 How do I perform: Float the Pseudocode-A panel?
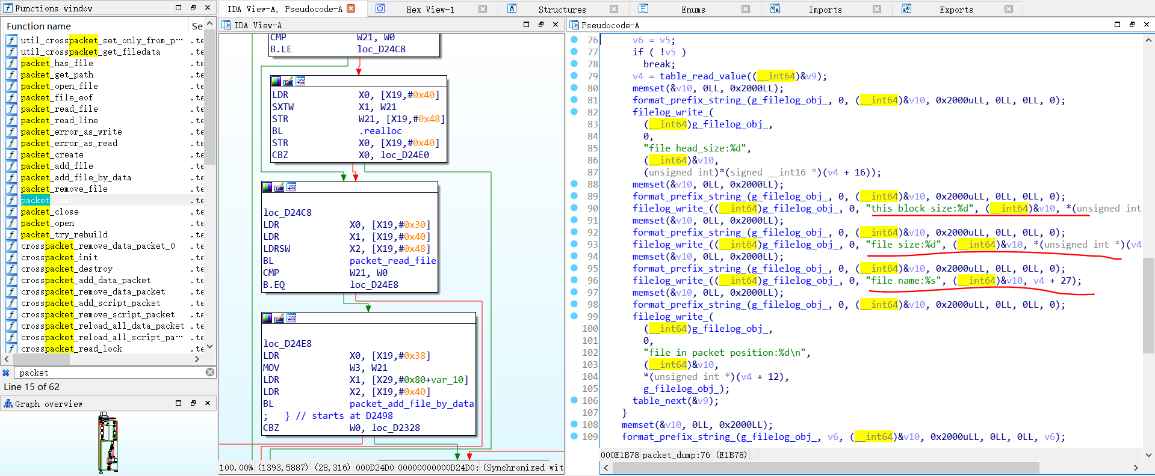(1132, 25)
